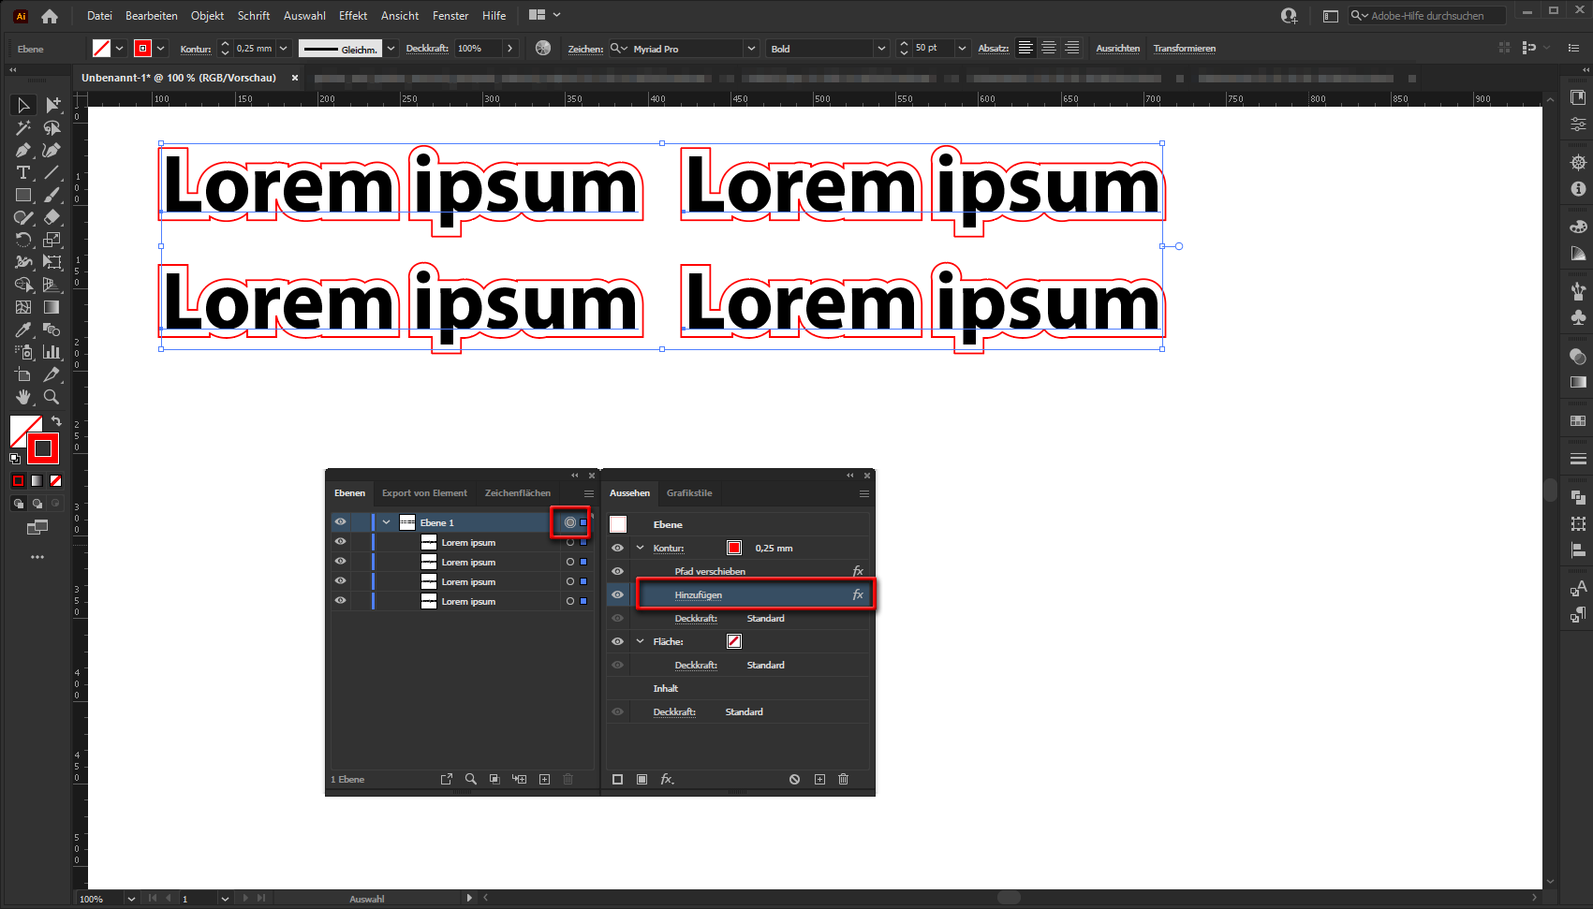Hide the Kontur attribute in Aussehen panel
Viewport: 1593px width, 909px height.
617,548
